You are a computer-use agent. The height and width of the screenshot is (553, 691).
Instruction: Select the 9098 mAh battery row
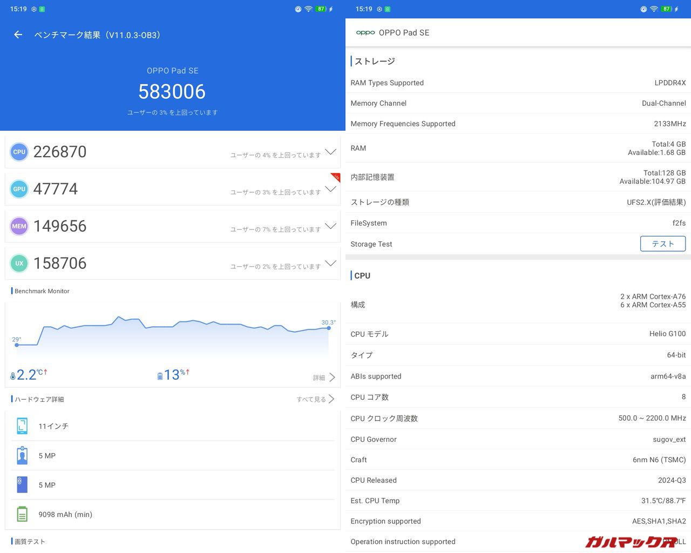click(173, 514)
